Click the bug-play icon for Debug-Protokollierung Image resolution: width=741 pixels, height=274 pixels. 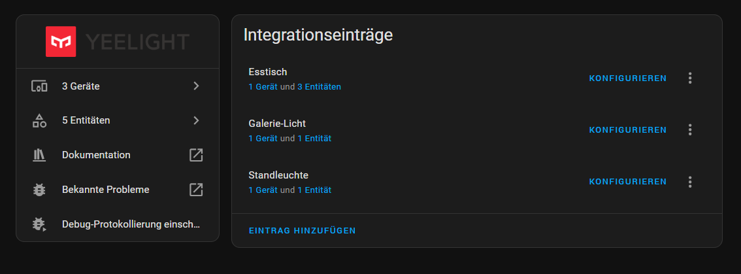(39, 224)
